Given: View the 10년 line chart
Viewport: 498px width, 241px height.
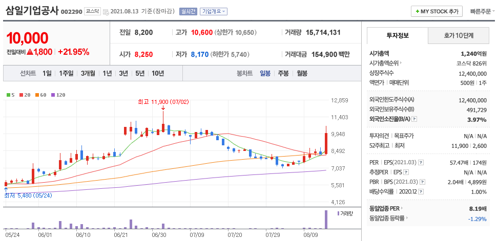Looking at the screenshot, I should (x=157, y=74).
